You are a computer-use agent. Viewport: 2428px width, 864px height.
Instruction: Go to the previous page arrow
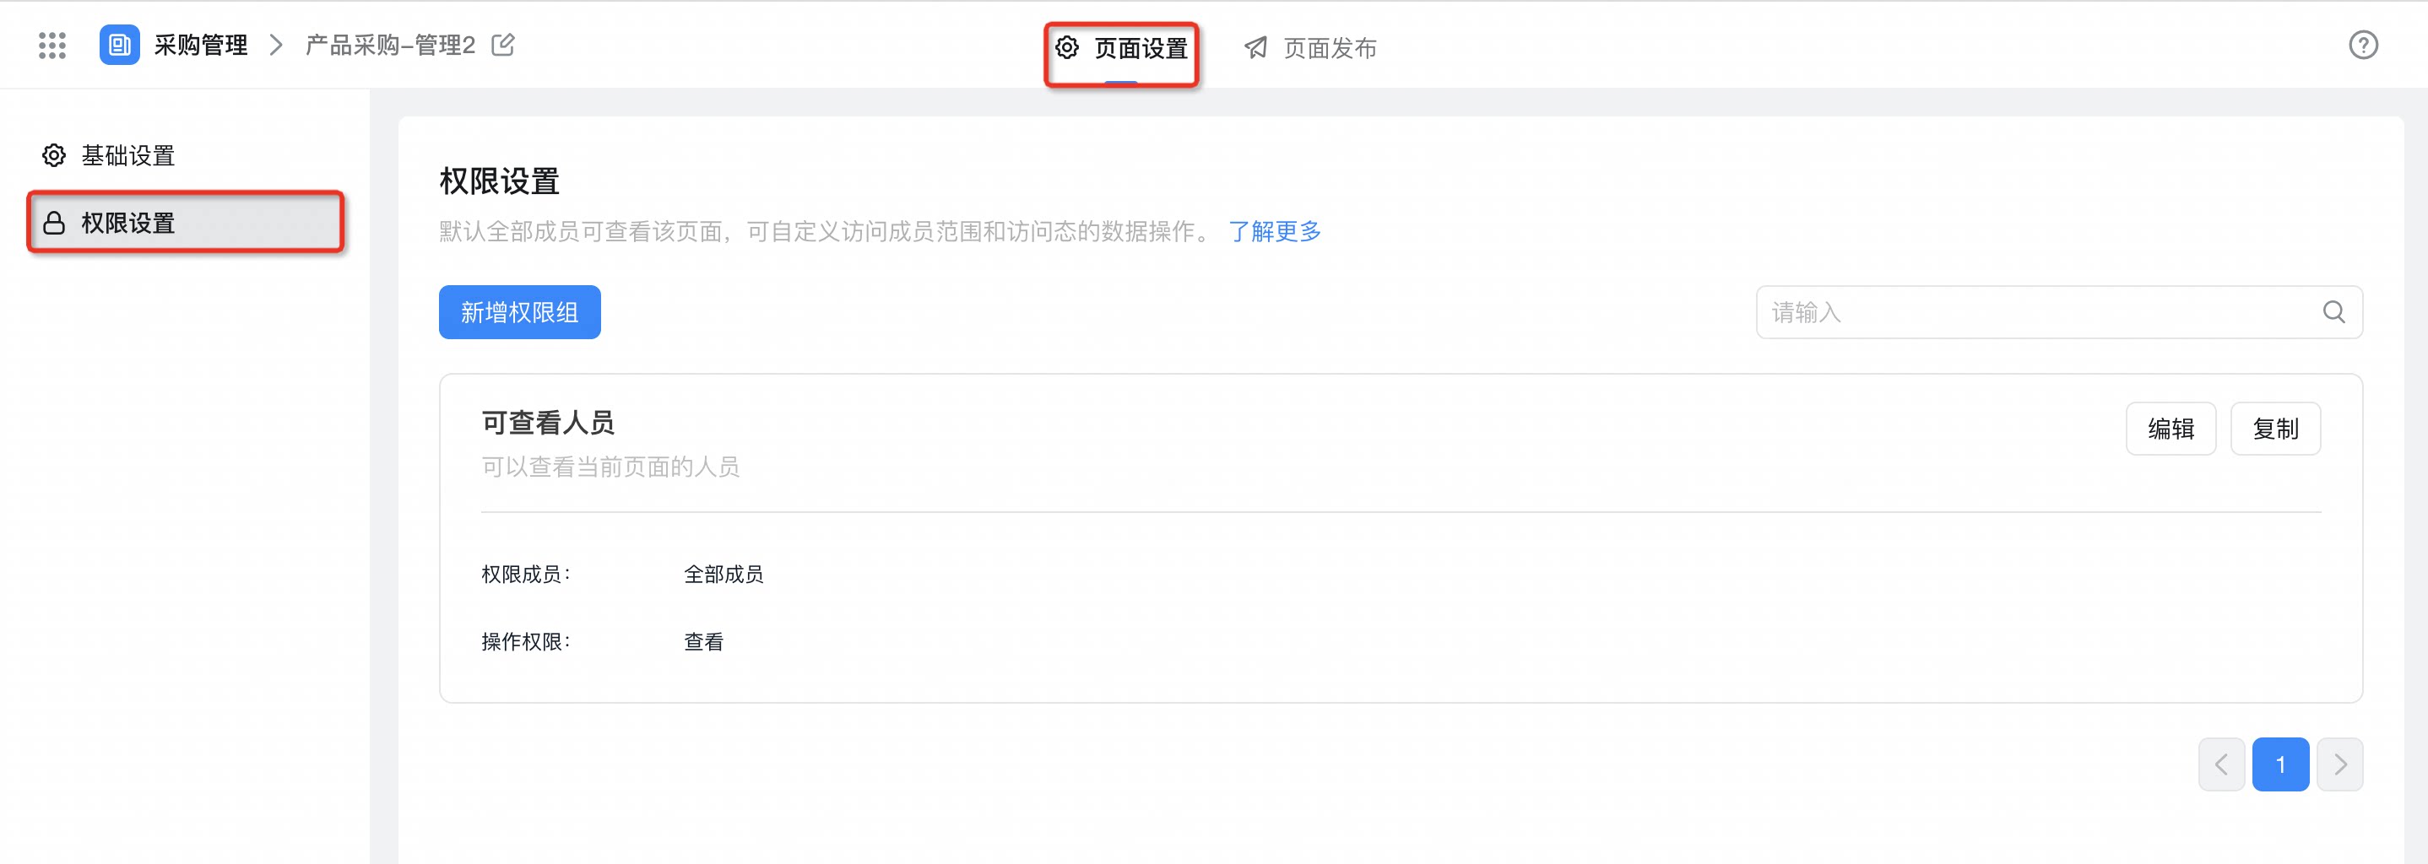2220,764
